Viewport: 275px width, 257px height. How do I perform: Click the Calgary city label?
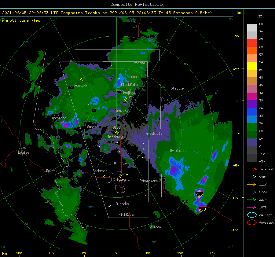[119, 180]
